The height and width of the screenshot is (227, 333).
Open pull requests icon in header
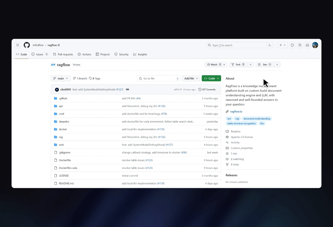click(300, 45)
